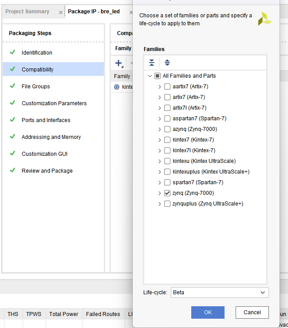
Task: Expand the zynquplus (Zynq UltraScale+) node
Action: 160,204
